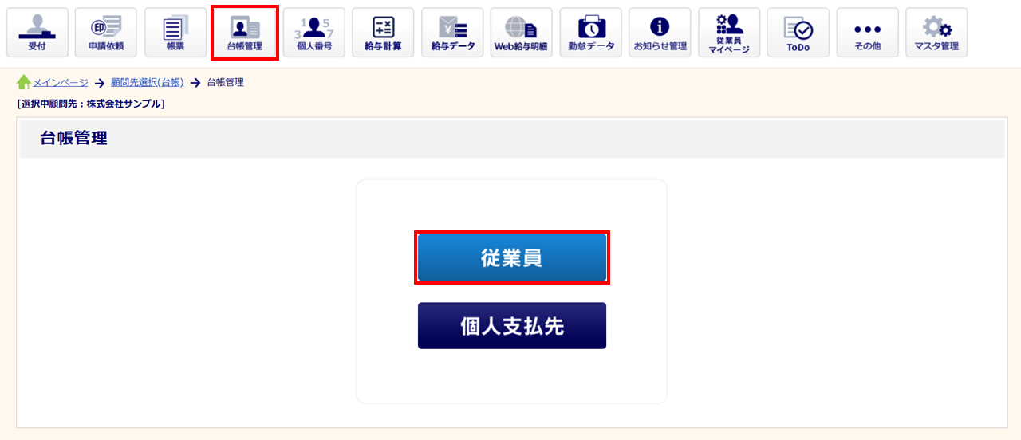Screen dimensions: 1021x440
Task: Open the 受付 reception toolbar icon
Action: click(37, 33)
